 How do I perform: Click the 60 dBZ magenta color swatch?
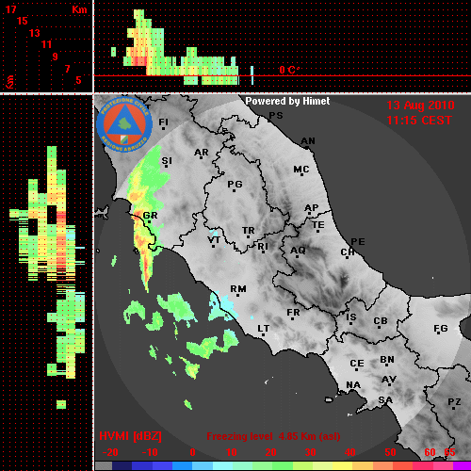click(422, 465)
